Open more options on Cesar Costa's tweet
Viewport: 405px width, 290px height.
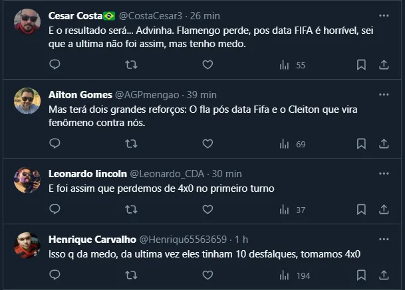click(384, 15)
